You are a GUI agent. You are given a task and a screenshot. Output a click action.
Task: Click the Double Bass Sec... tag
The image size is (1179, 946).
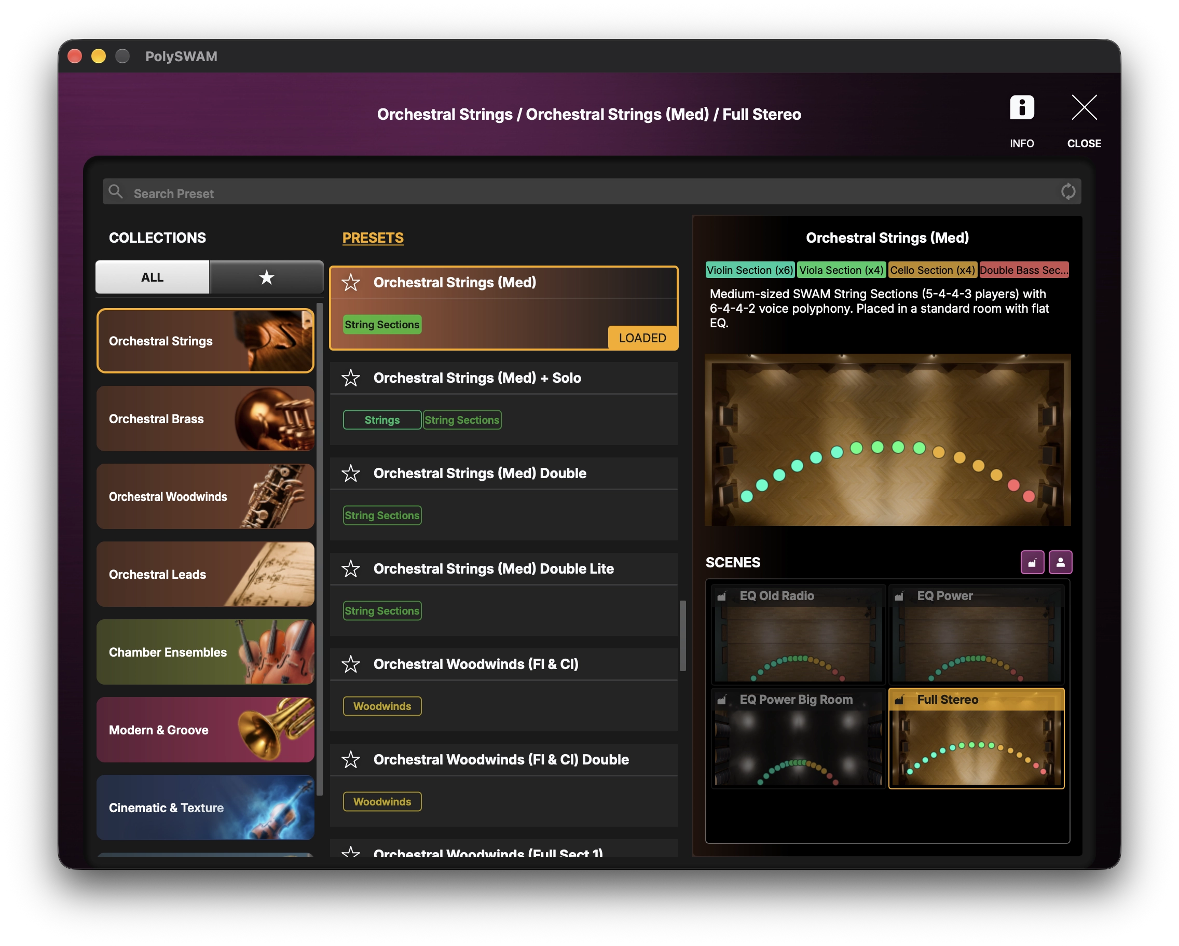point(1023,270)
